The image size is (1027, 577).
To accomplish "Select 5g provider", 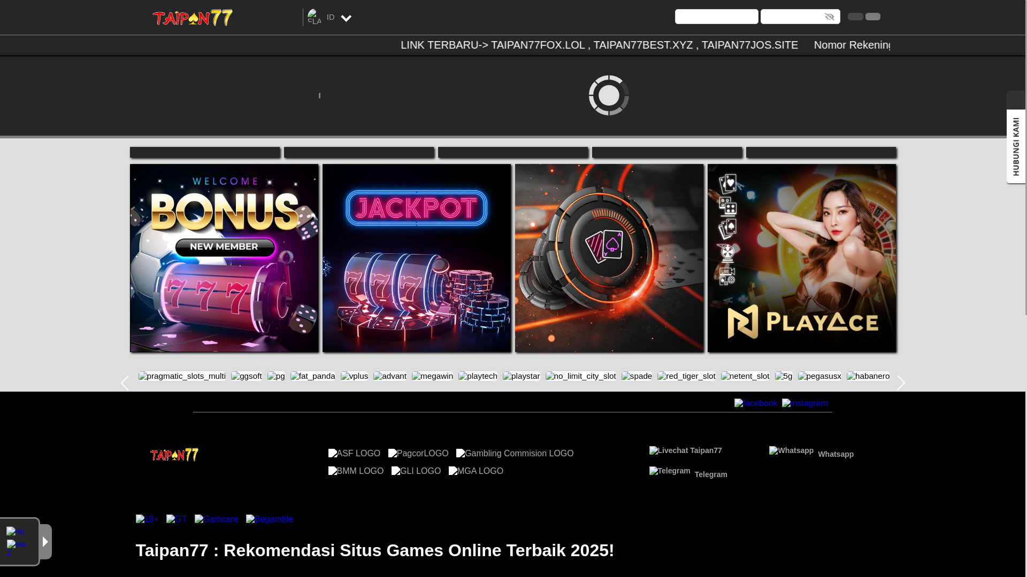I will pos(784,376).
